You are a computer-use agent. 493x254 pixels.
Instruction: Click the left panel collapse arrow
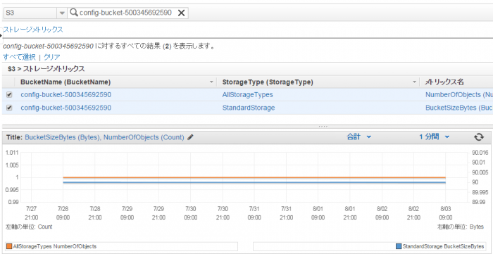click(x=1, y=35)
